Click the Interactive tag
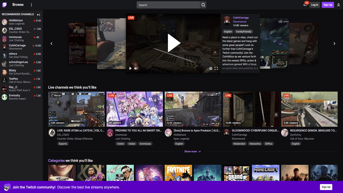 point(255,144)
